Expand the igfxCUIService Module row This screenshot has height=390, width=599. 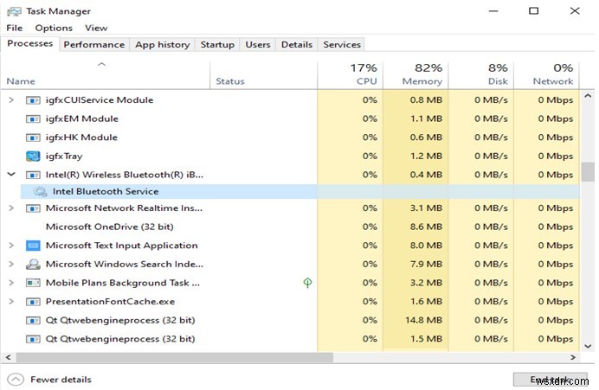click(x=11, y=100)
